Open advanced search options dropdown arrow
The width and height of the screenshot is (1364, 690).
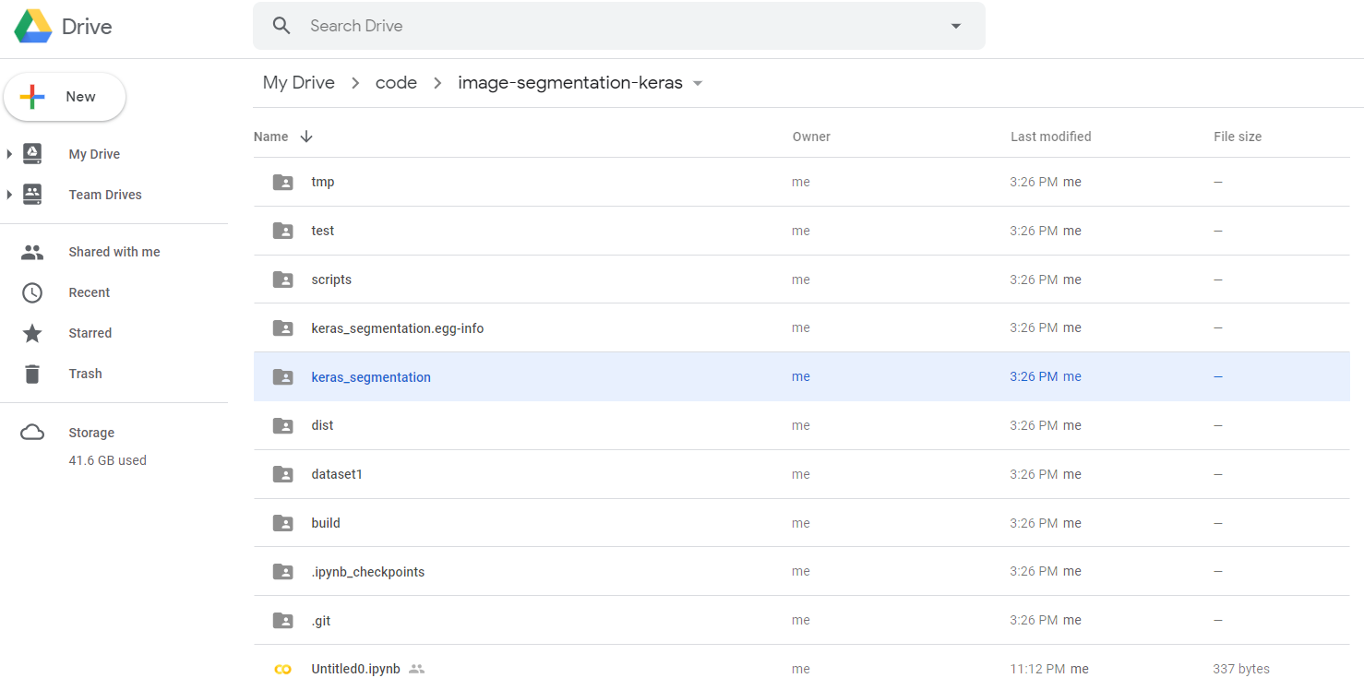tap(955, 26)
